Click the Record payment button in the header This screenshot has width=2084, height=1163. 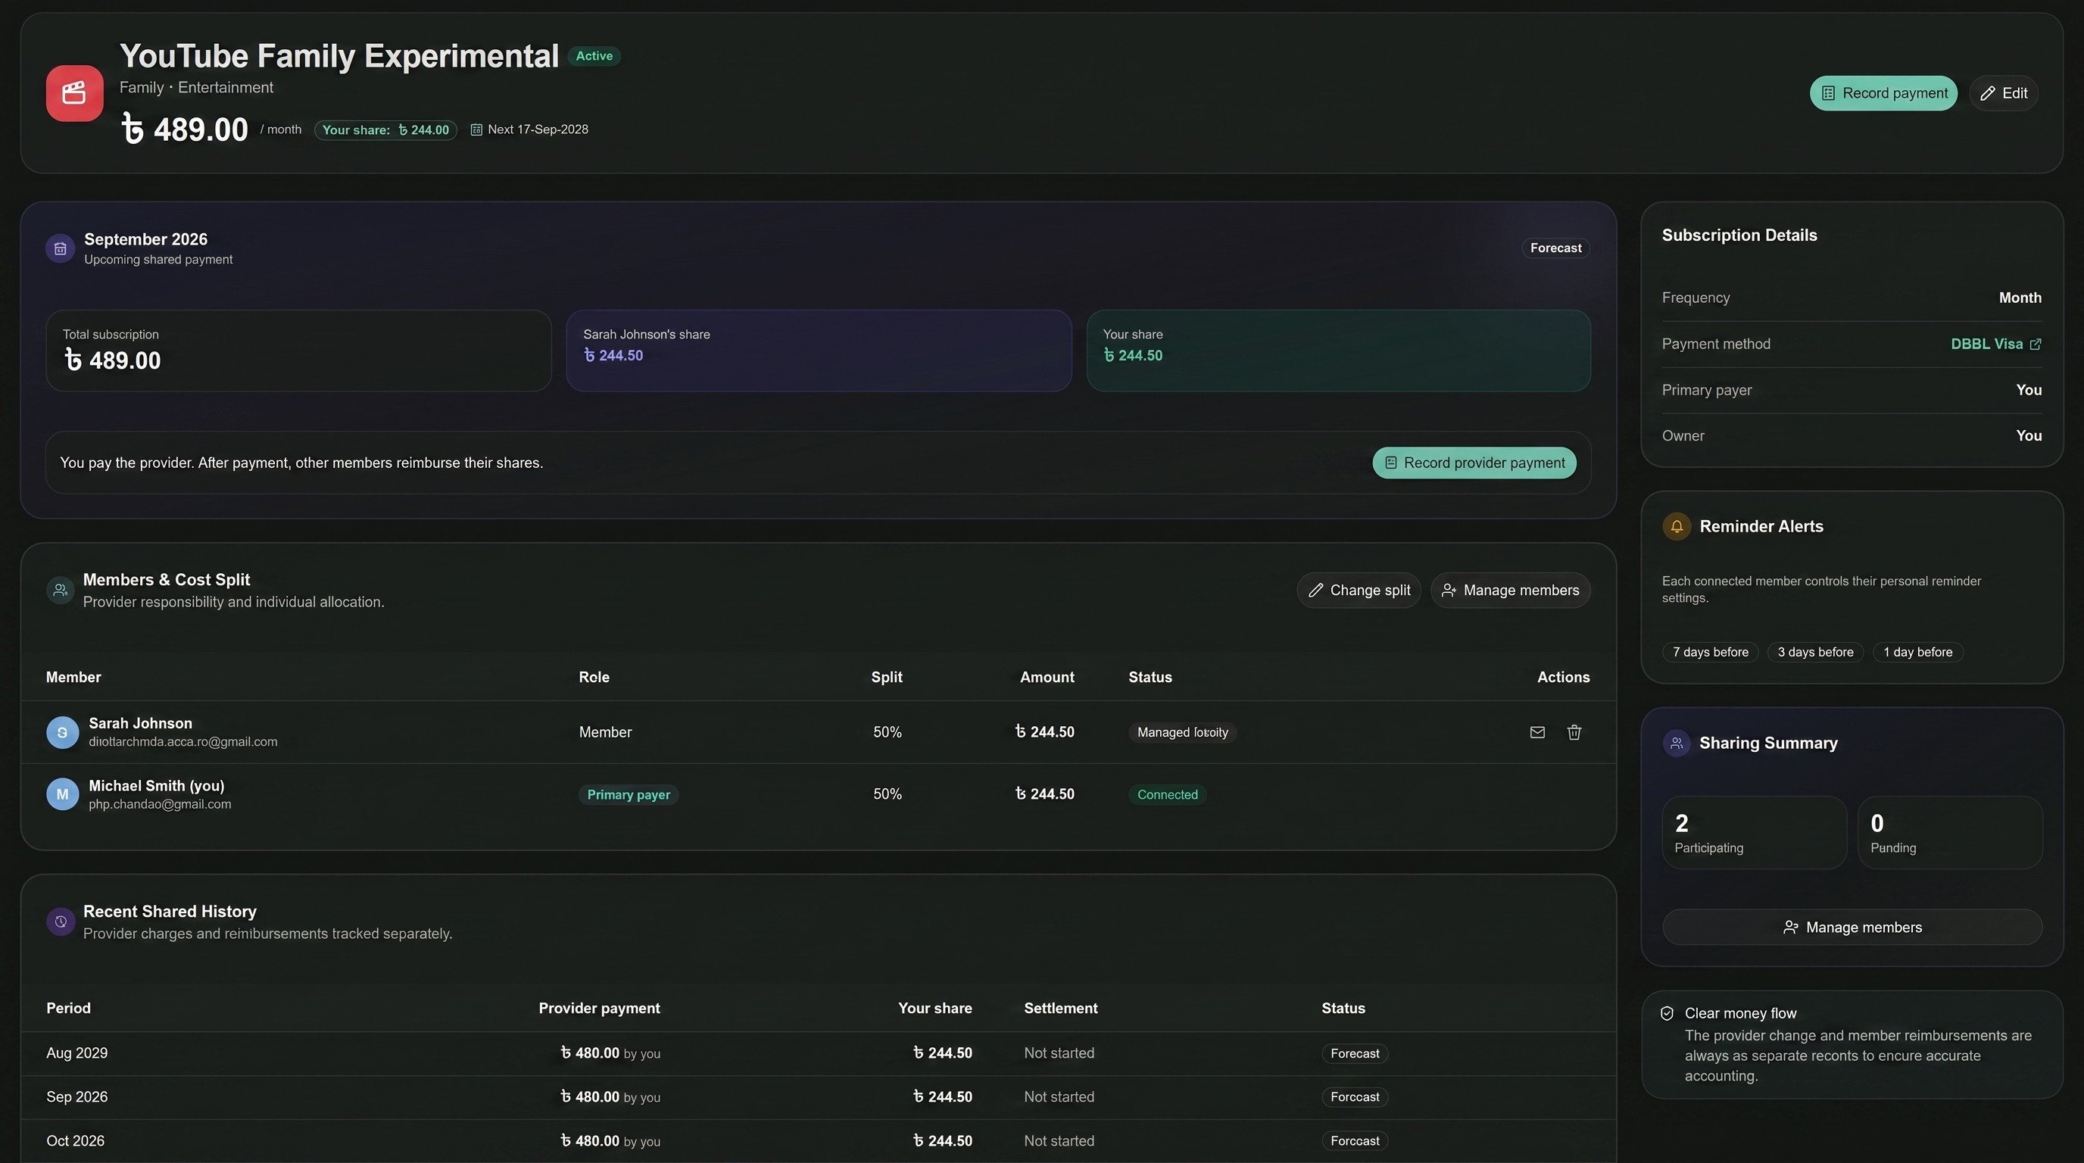(1883, 93)
